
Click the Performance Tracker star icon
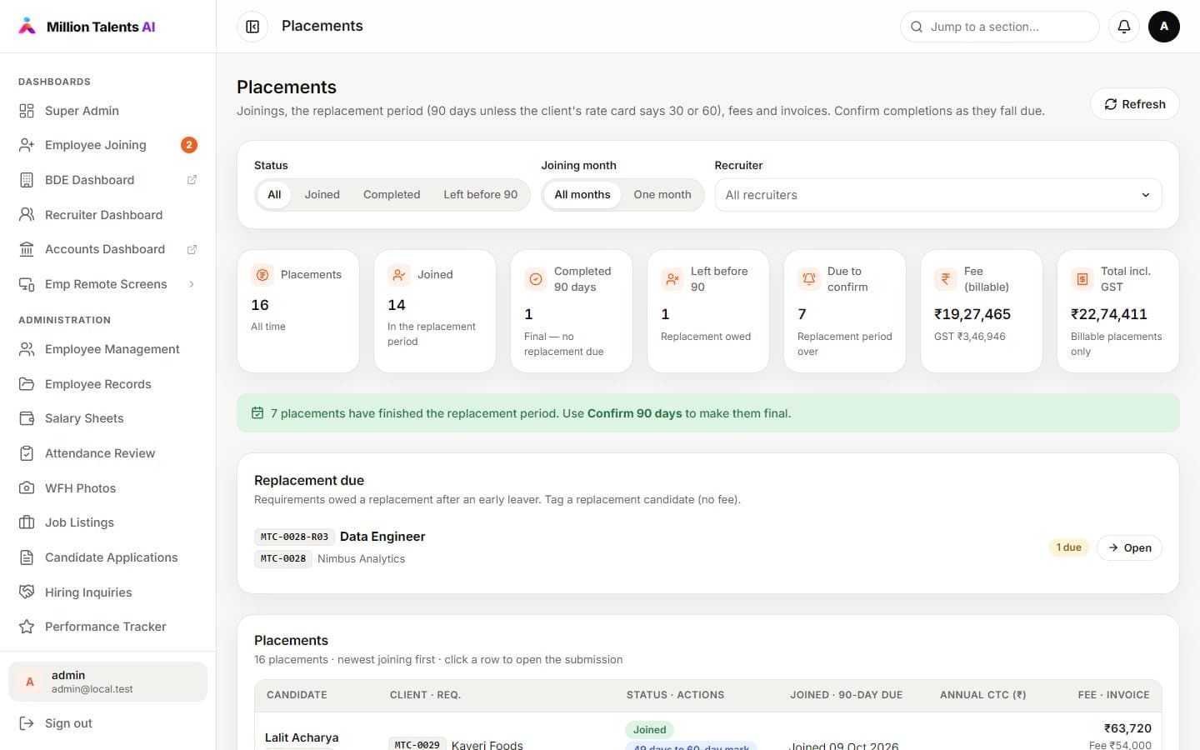pos(27,627)
